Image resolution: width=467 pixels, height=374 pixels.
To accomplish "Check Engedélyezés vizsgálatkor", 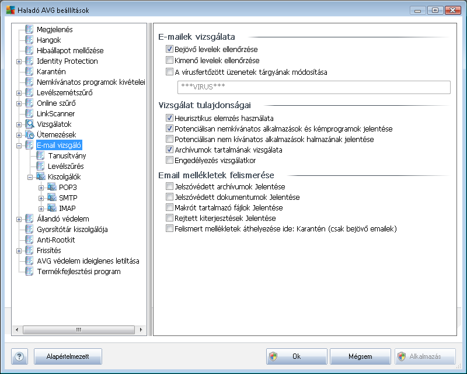I will [x=169, y=160].
